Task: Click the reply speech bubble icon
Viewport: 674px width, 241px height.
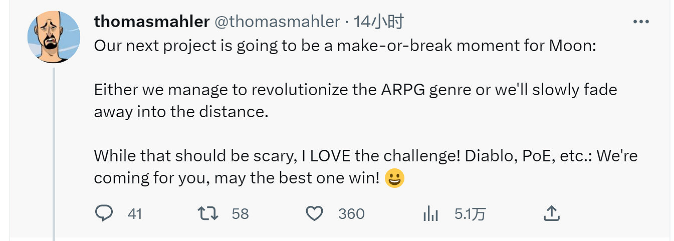Action: (104, 214)
